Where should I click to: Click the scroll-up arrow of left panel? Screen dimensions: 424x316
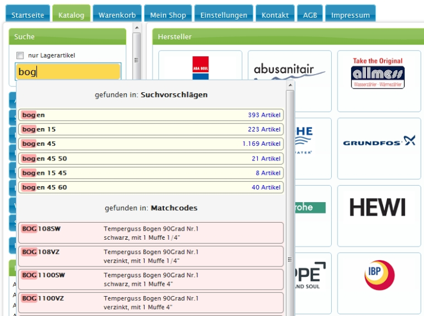tap(137, 27)
